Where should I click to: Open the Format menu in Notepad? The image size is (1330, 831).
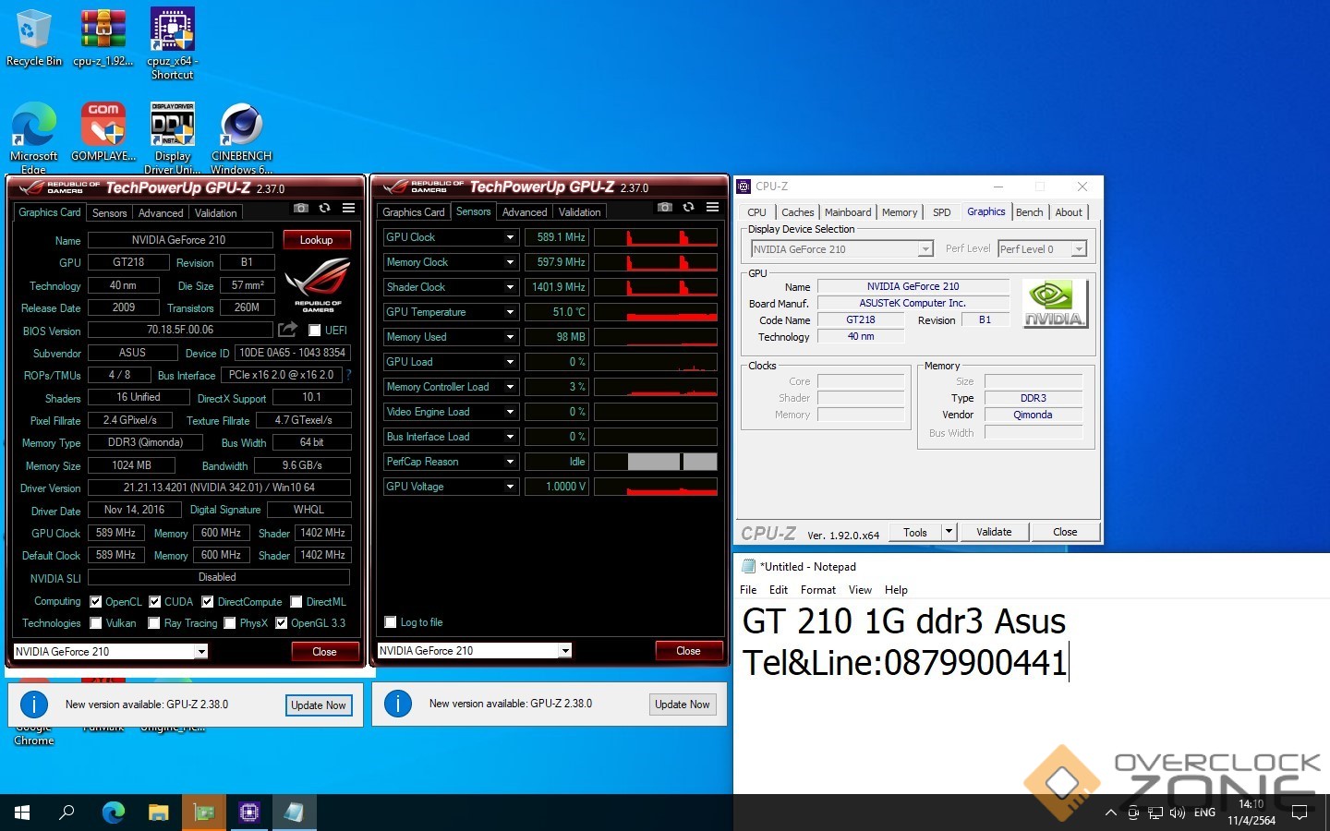point(817,590)
